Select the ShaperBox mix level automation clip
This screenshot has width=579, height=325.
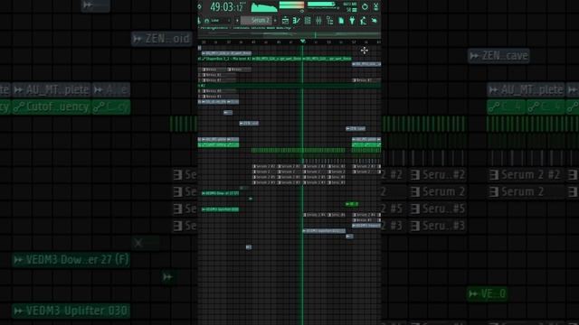[227, 59]
